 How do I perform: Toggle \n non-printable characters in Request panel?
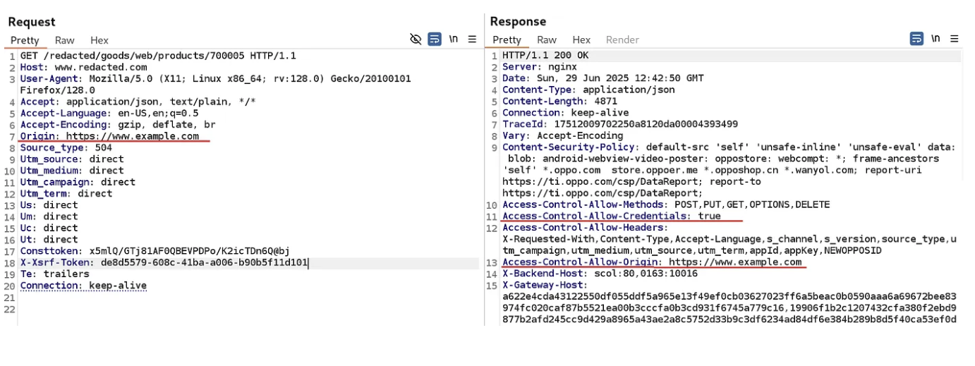pos(454,39)
